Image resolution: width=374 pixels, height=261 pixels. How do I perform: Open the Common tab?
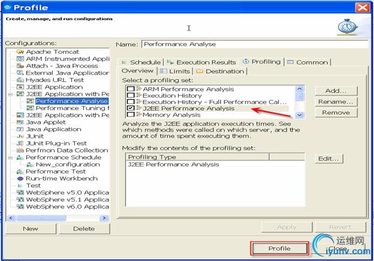[x=308, y=62]
